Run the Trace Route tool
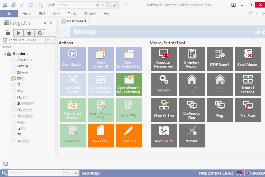 (164, 136)
